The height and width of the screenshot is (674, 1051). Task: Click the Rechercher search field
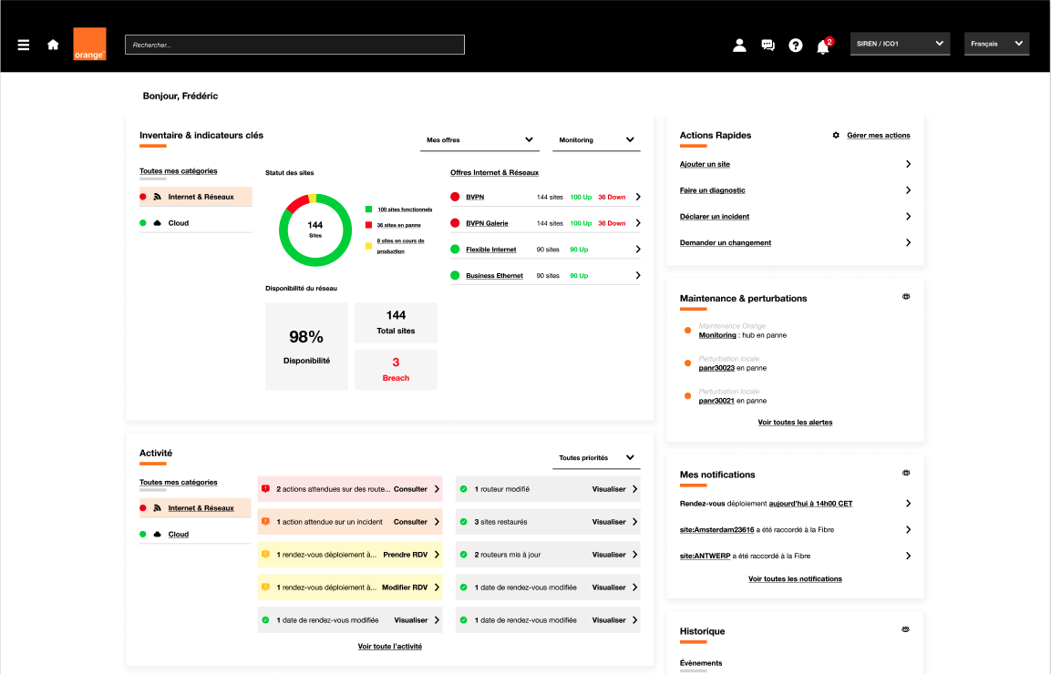pyautogui.click(x=294, y=45)
